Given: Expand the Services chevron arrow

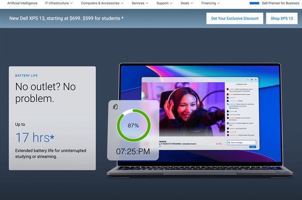Looking at the screenshot, I should coord(147,3).
